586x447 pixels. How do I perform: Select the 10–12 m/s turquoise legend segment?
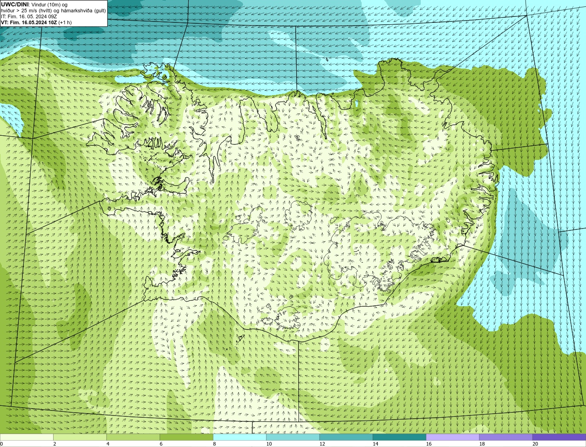click(293, 437)
